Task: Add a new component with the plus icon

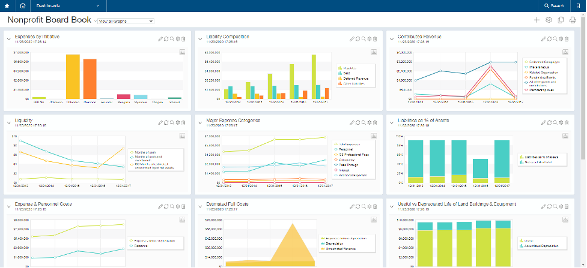Action: tap(537, 20)
